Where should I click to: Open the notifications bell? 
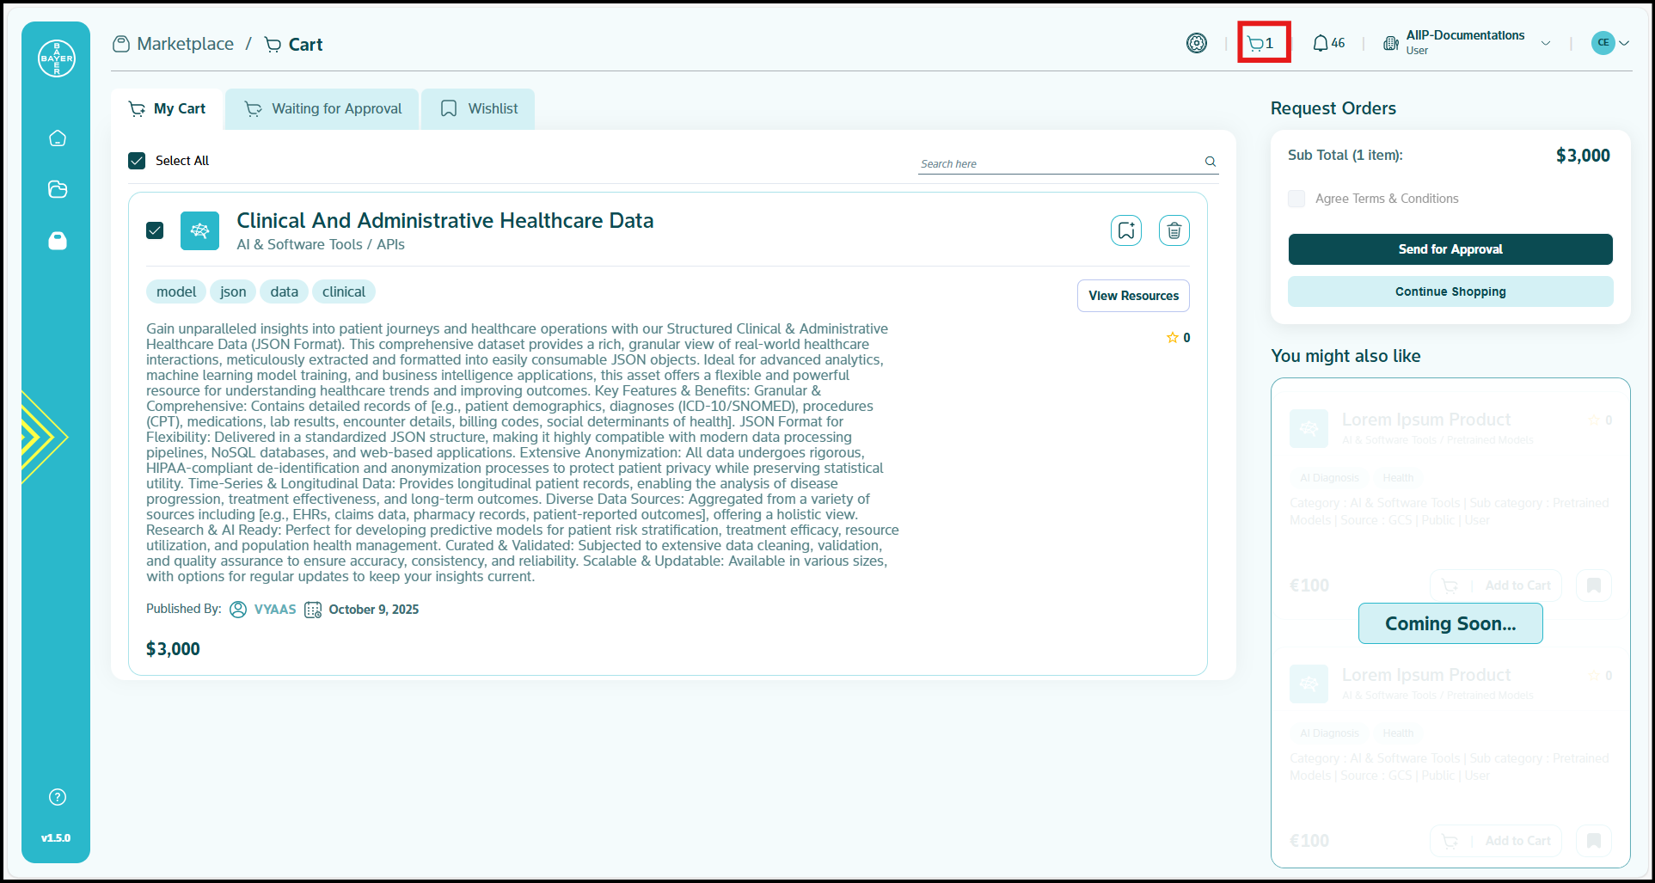point(1328,43)
